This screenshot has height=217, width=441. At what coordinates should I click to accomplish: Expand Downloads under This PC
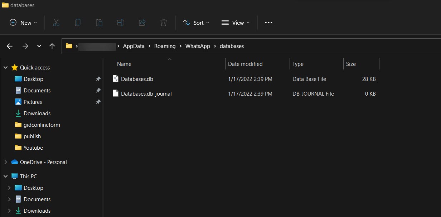(9, 211)
